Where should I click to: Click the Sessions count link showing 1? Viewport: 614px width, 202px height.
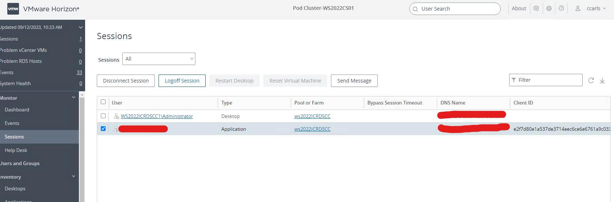81,39
